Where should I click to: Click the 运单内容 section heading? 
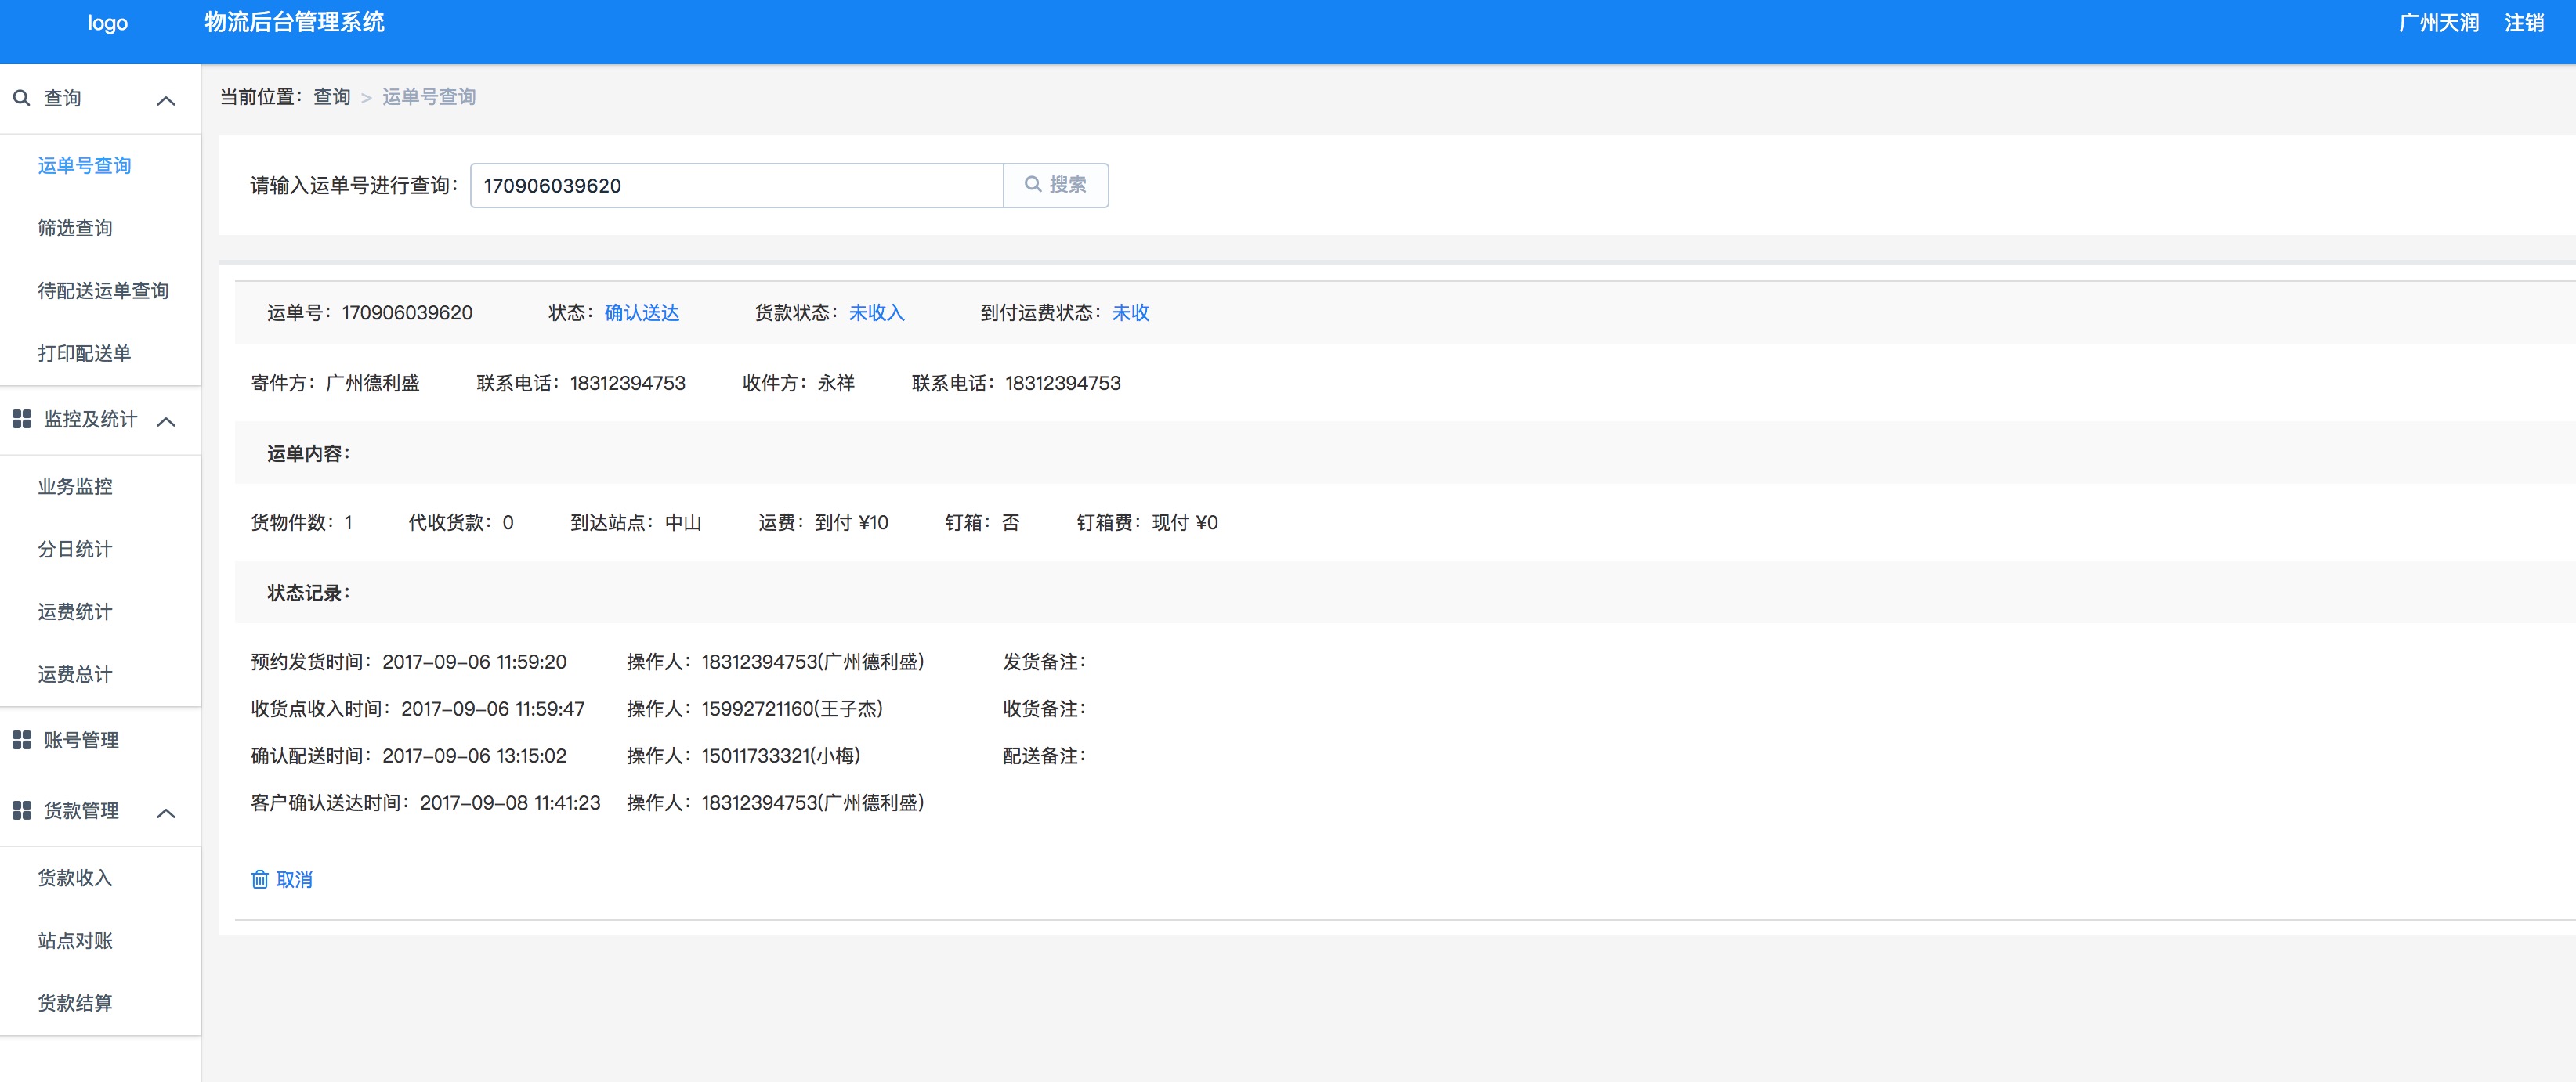308,453
